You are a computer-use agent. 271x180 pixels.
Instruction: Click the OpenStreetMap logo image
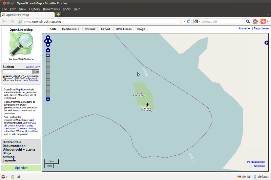click(x=21, y=44)
